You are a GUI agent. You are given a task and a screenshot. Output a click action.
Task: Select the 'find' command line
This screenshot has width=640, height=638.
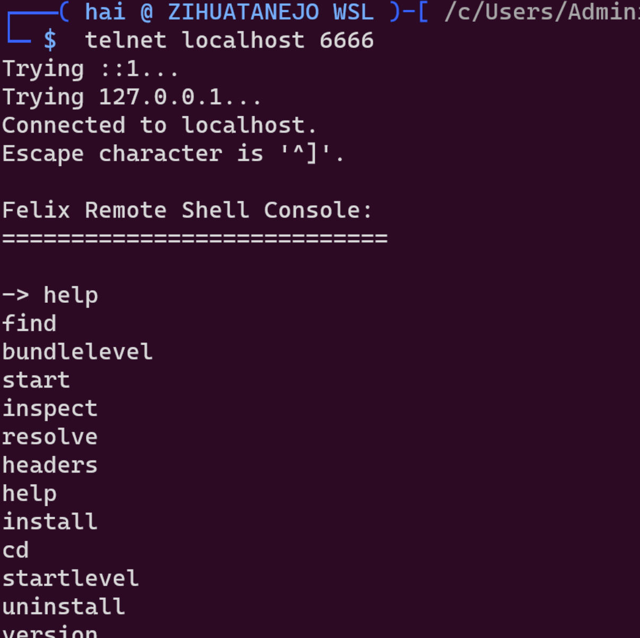pos(29,323)
